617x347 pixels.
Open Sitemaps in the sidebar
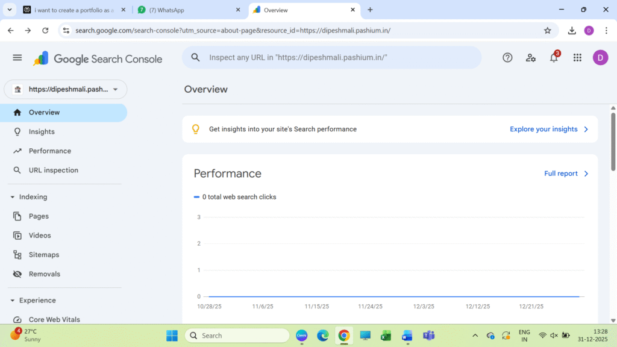(44, 255)
